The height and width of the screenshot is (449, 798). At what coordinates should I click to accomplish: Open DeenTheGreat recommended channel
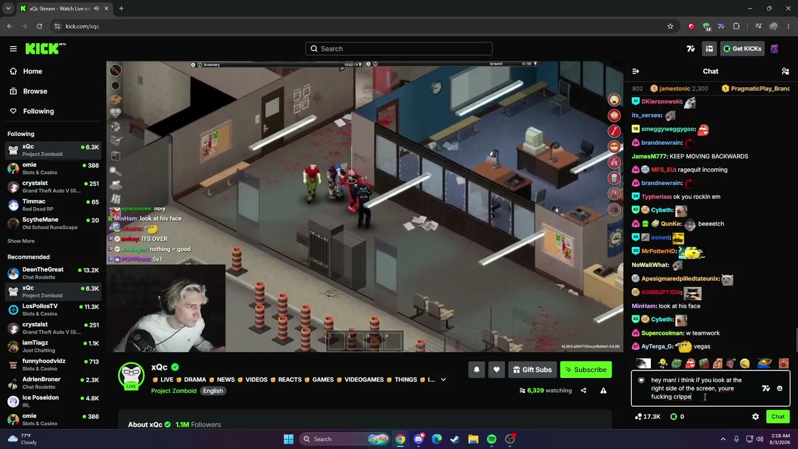coord(53,273)
